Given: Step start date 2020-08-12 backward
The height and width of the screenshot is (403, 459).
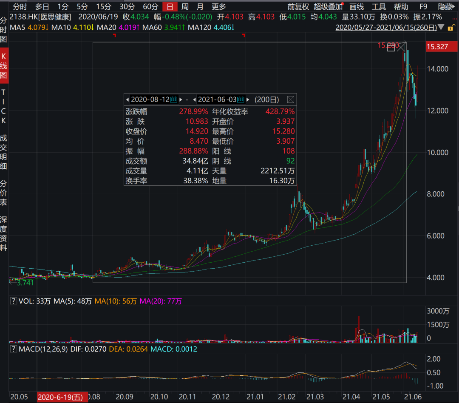Looking at the screenshot, I should (127, 99).
